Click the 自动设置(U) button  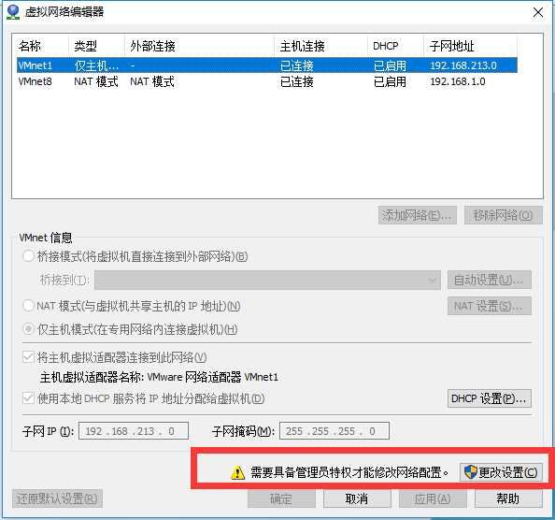tap(490, 281)
